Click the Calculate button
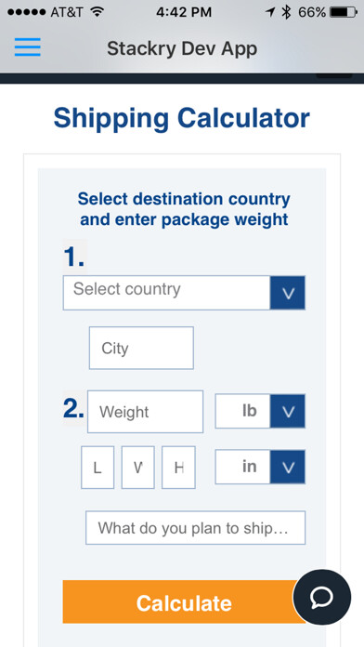The height and width of the screenshot is (647, 364). pos(184,602)
